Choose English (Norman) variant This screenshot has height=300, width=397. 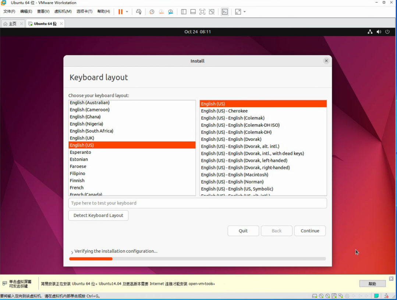coord(263,182)
